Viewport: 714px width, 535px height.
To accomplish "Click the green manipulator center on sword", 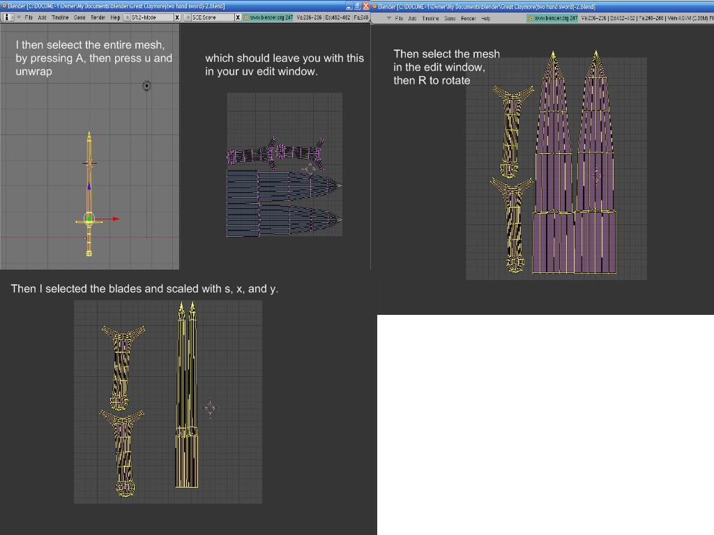I will [x=89, y=219].
